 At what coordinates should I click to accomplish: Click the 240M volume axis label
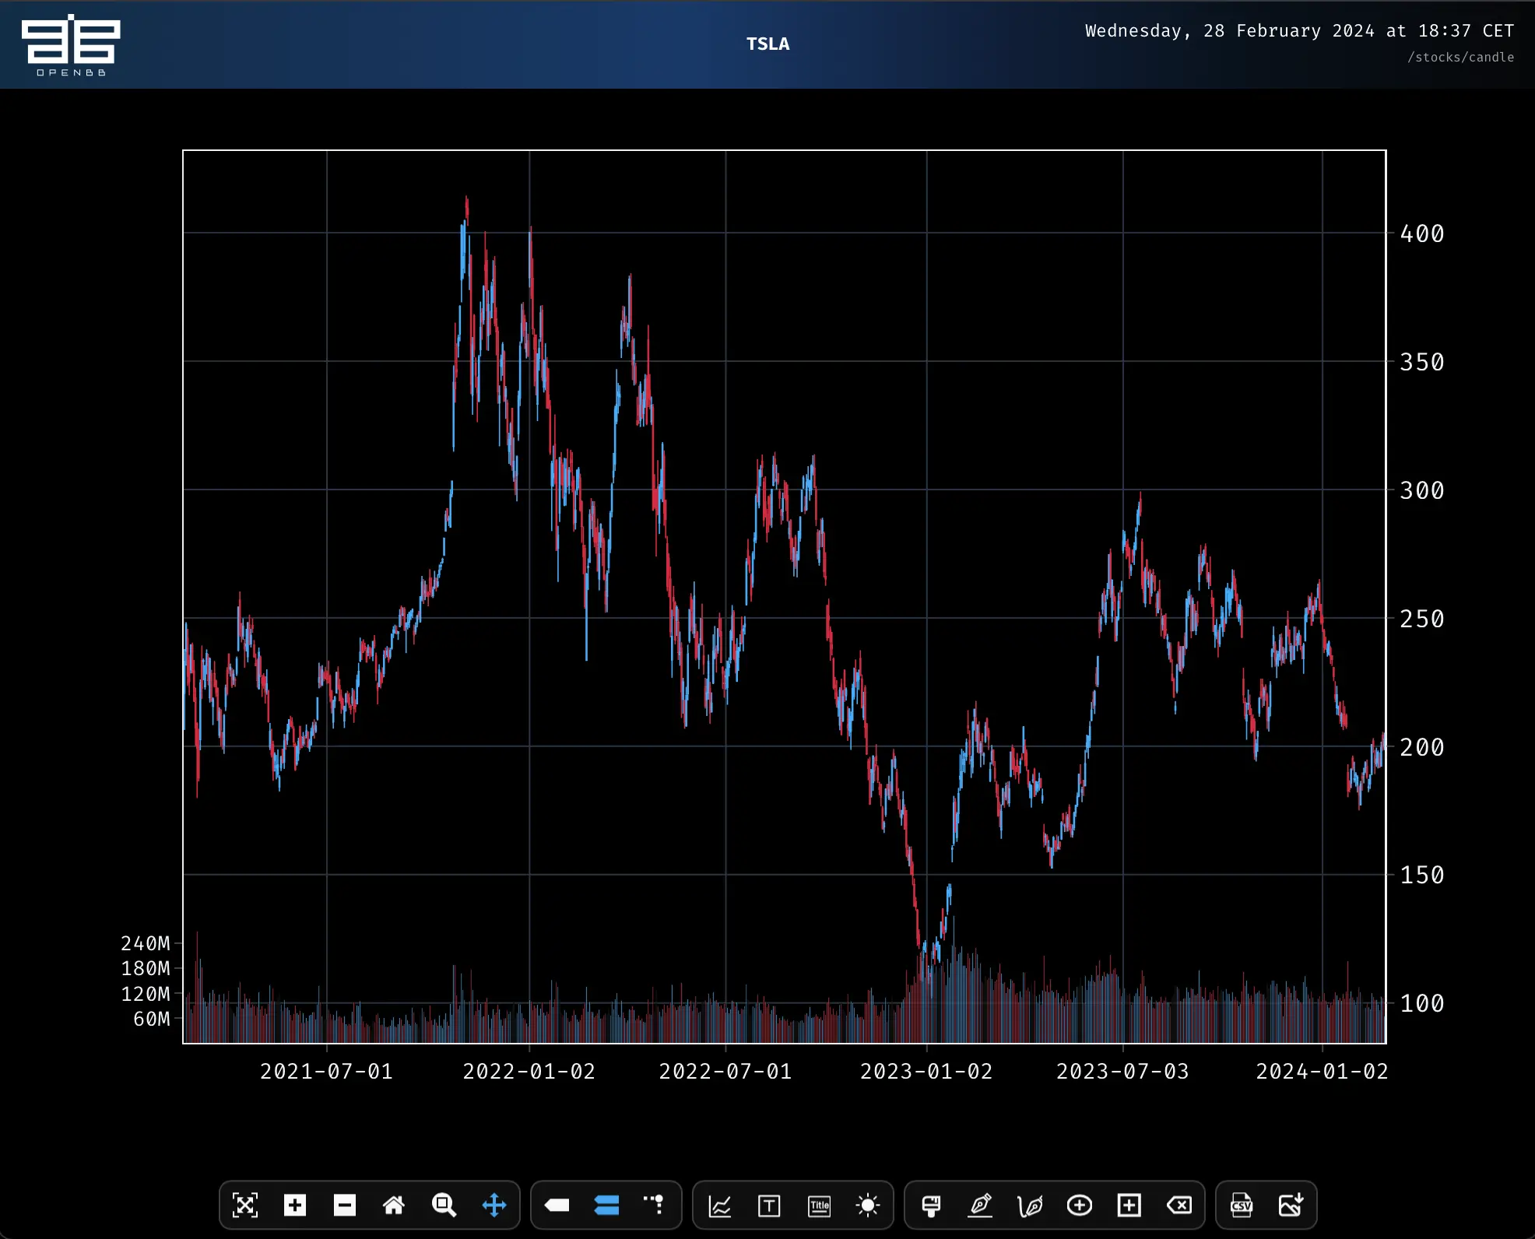coord(146,944)
